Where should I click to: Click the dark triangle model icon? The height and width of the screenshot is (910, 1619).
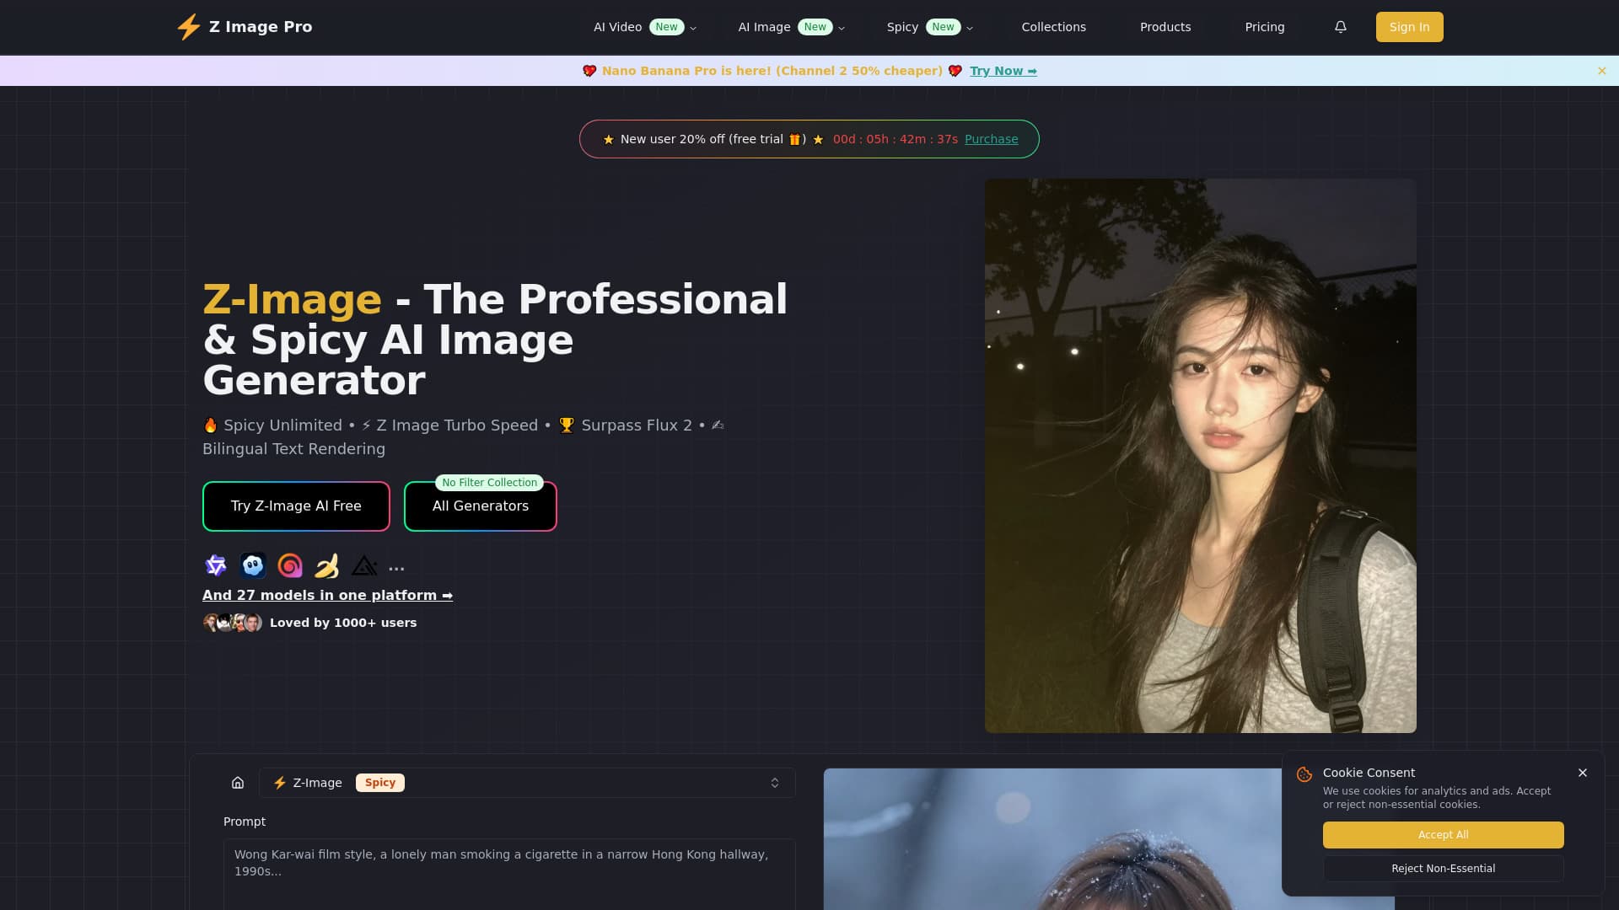click(364, 565)
